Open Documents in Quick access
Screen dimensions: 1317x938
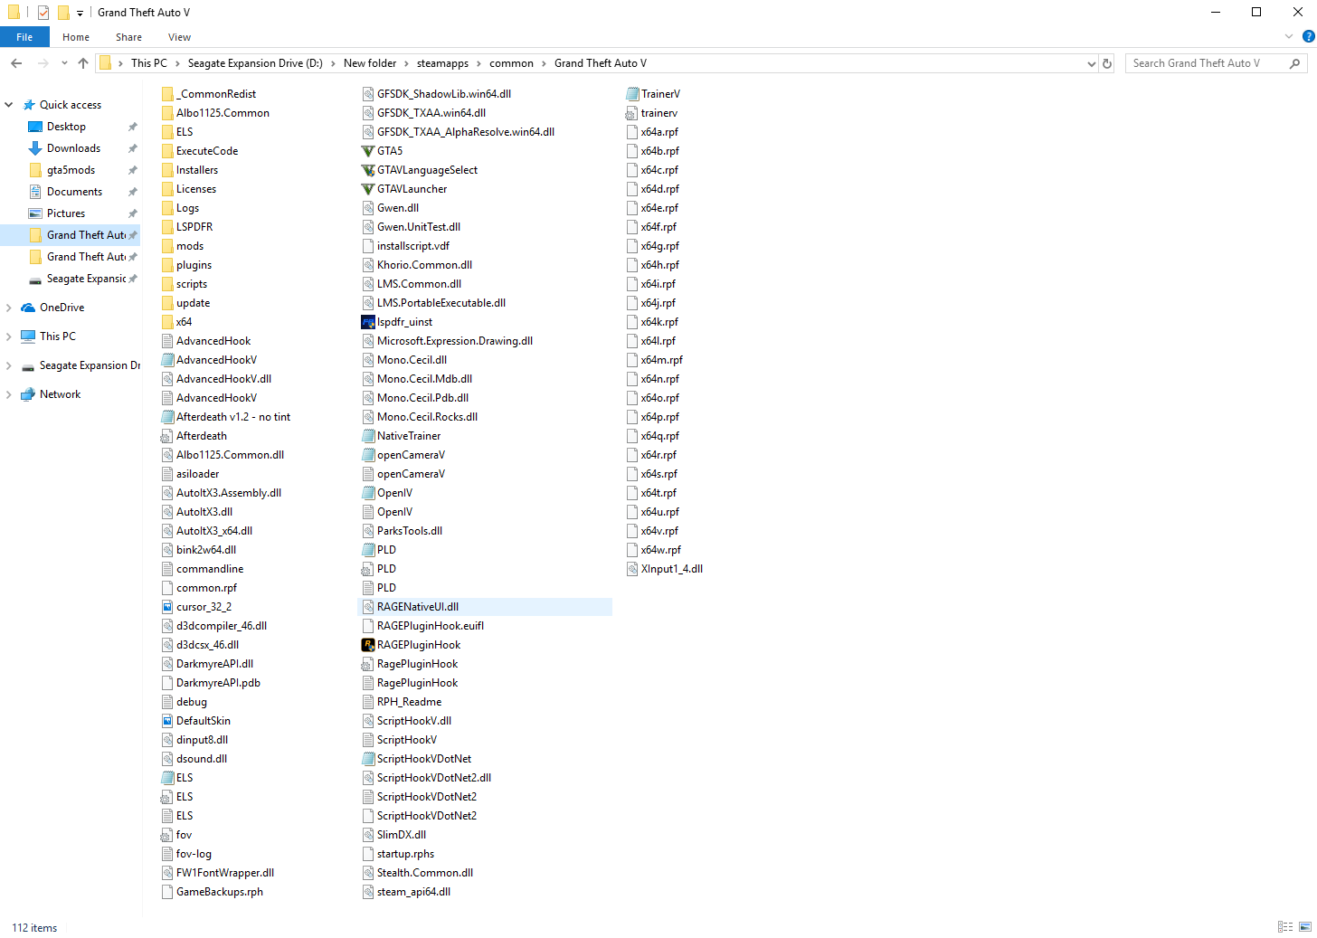click(74, 192)
